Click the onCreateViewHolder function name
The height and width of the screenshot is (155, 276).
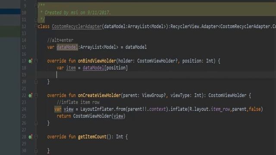[x=99, y=96]
